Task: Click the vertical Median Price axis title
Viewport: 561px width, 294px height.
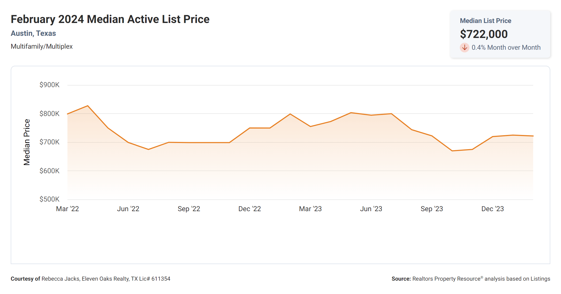Action: point(27,142)
